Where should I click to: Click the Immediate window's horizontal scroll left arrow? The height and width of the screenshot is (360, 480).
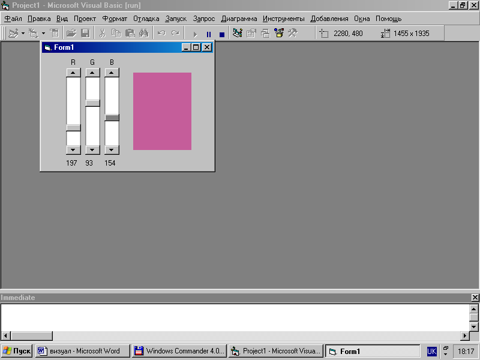5,335
